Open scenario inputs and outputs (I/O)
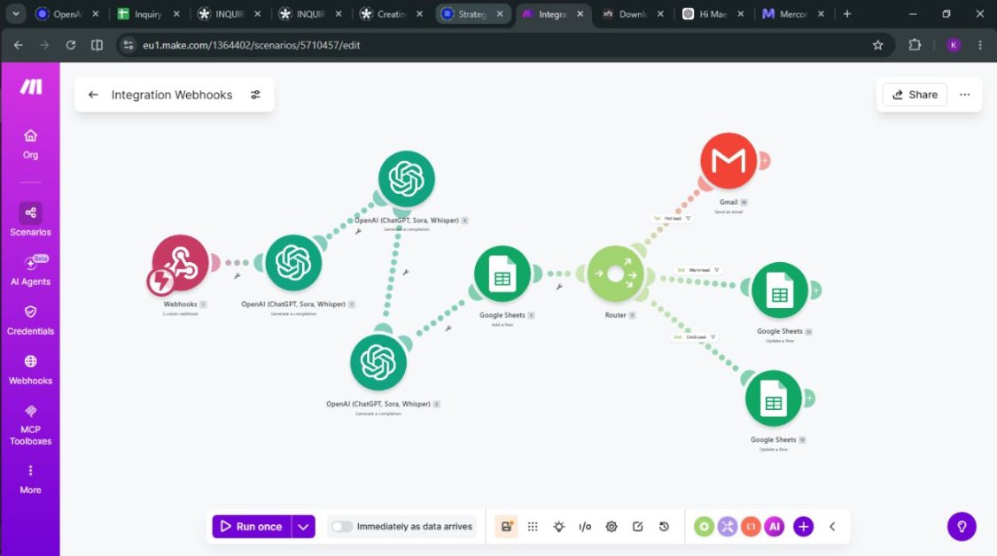Image resolution: width=997 pixels, height=556 pixels. 585,527
